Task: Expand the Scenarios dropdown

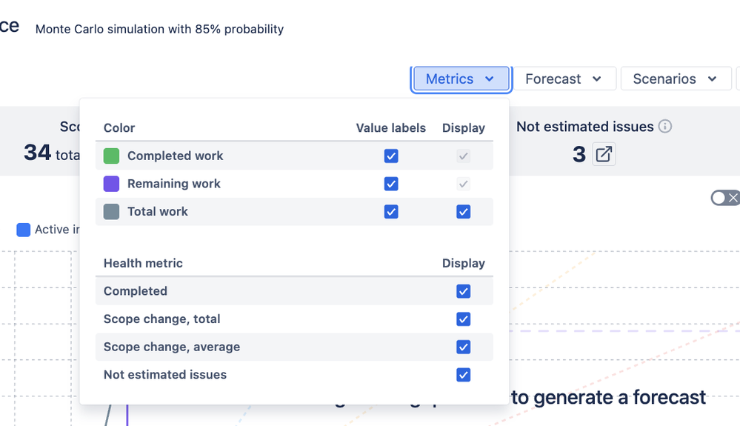Action: 674,79
